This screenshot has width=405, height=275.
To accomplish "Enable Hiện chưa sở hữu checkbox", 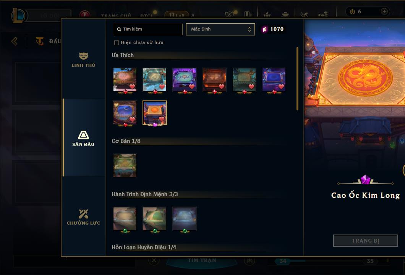I will (117, 43).
